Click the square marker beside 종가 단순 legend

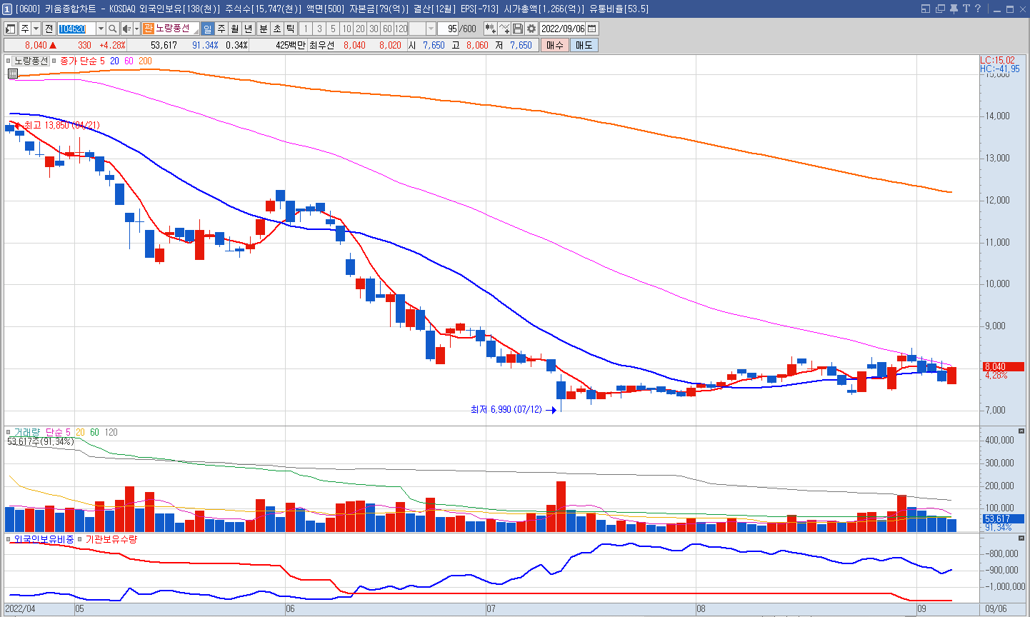[54, 61]
